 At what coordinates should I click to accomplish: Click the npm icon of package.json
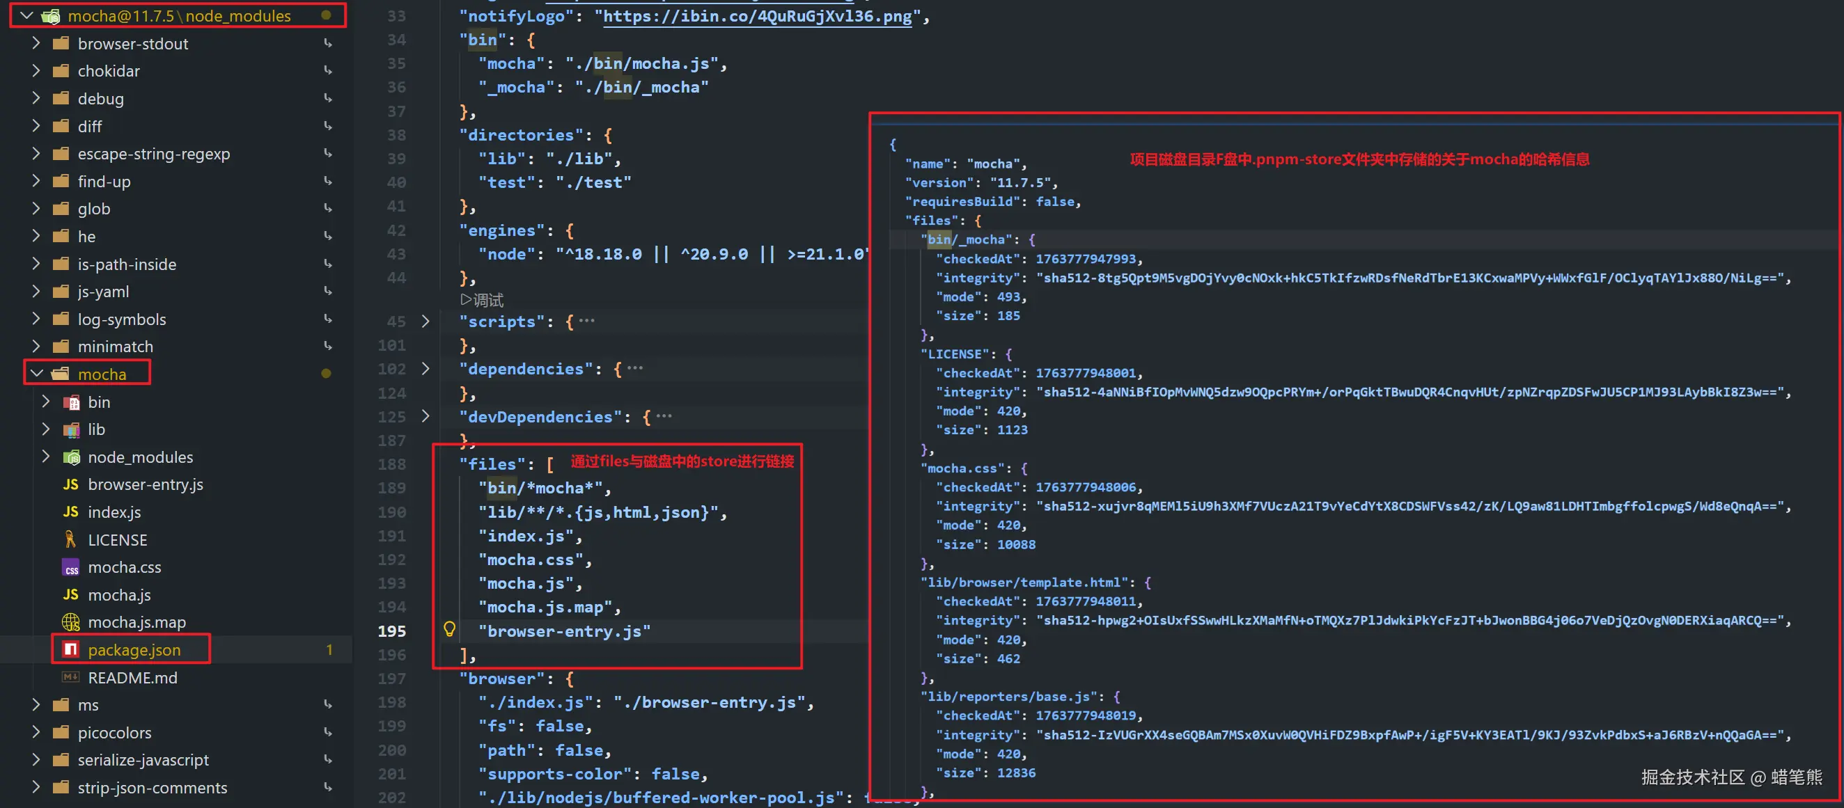coord(71,649)
